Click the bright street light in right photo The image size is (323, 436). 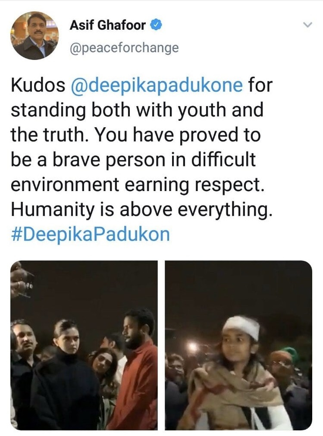pyautogui.click(x=193, y=346)
